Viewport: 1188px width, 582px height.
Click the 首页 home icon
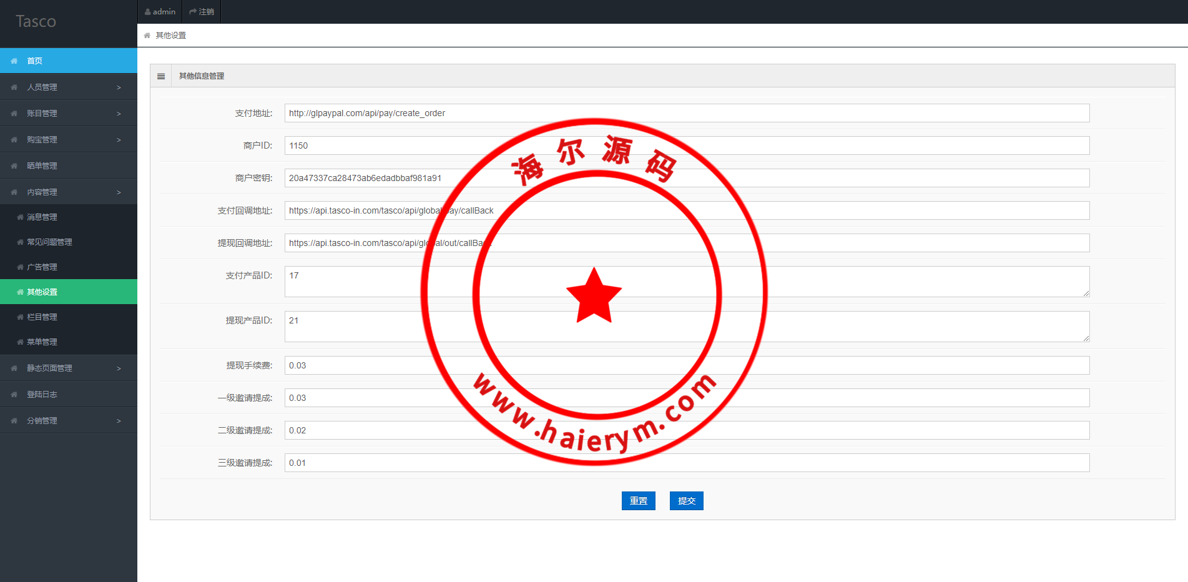[x=14, y=61]
